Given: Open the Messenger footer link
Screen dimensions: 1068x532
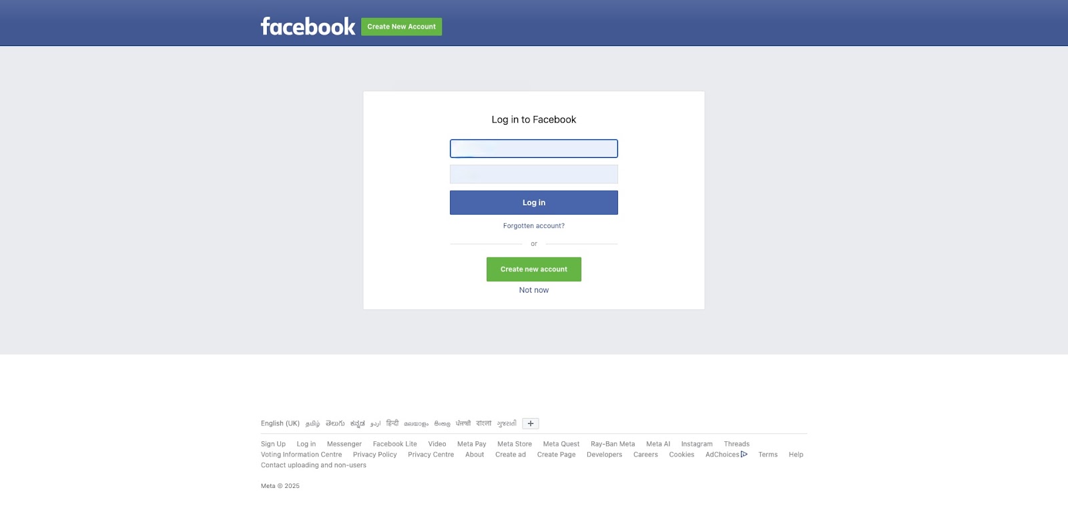Looking at the screenshot, I should (x=344, y=444).
